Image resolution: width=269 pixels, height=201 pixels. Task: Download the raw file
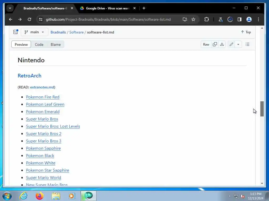[x=222, y=44]
